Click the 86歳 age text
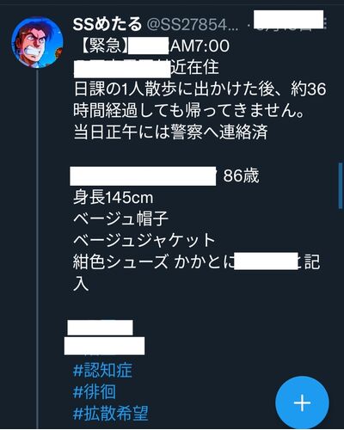The height and width of the screenshot is (430, 344). [x=242, y=175]
